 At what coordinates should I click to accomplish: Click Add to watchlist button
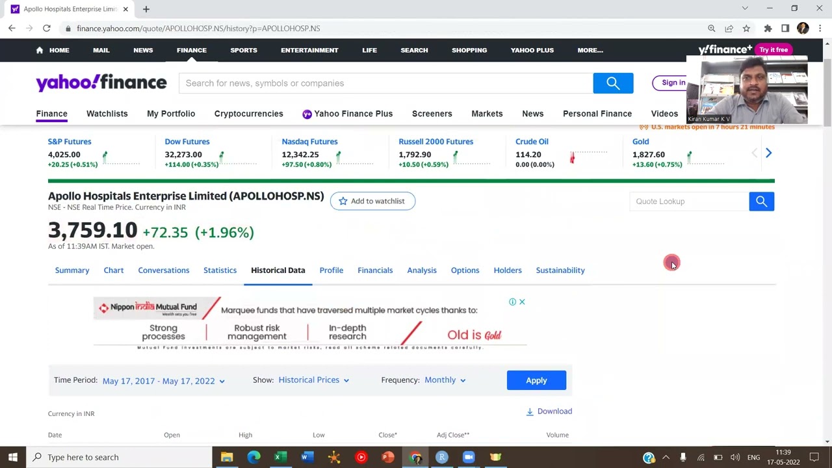point(372,201)
